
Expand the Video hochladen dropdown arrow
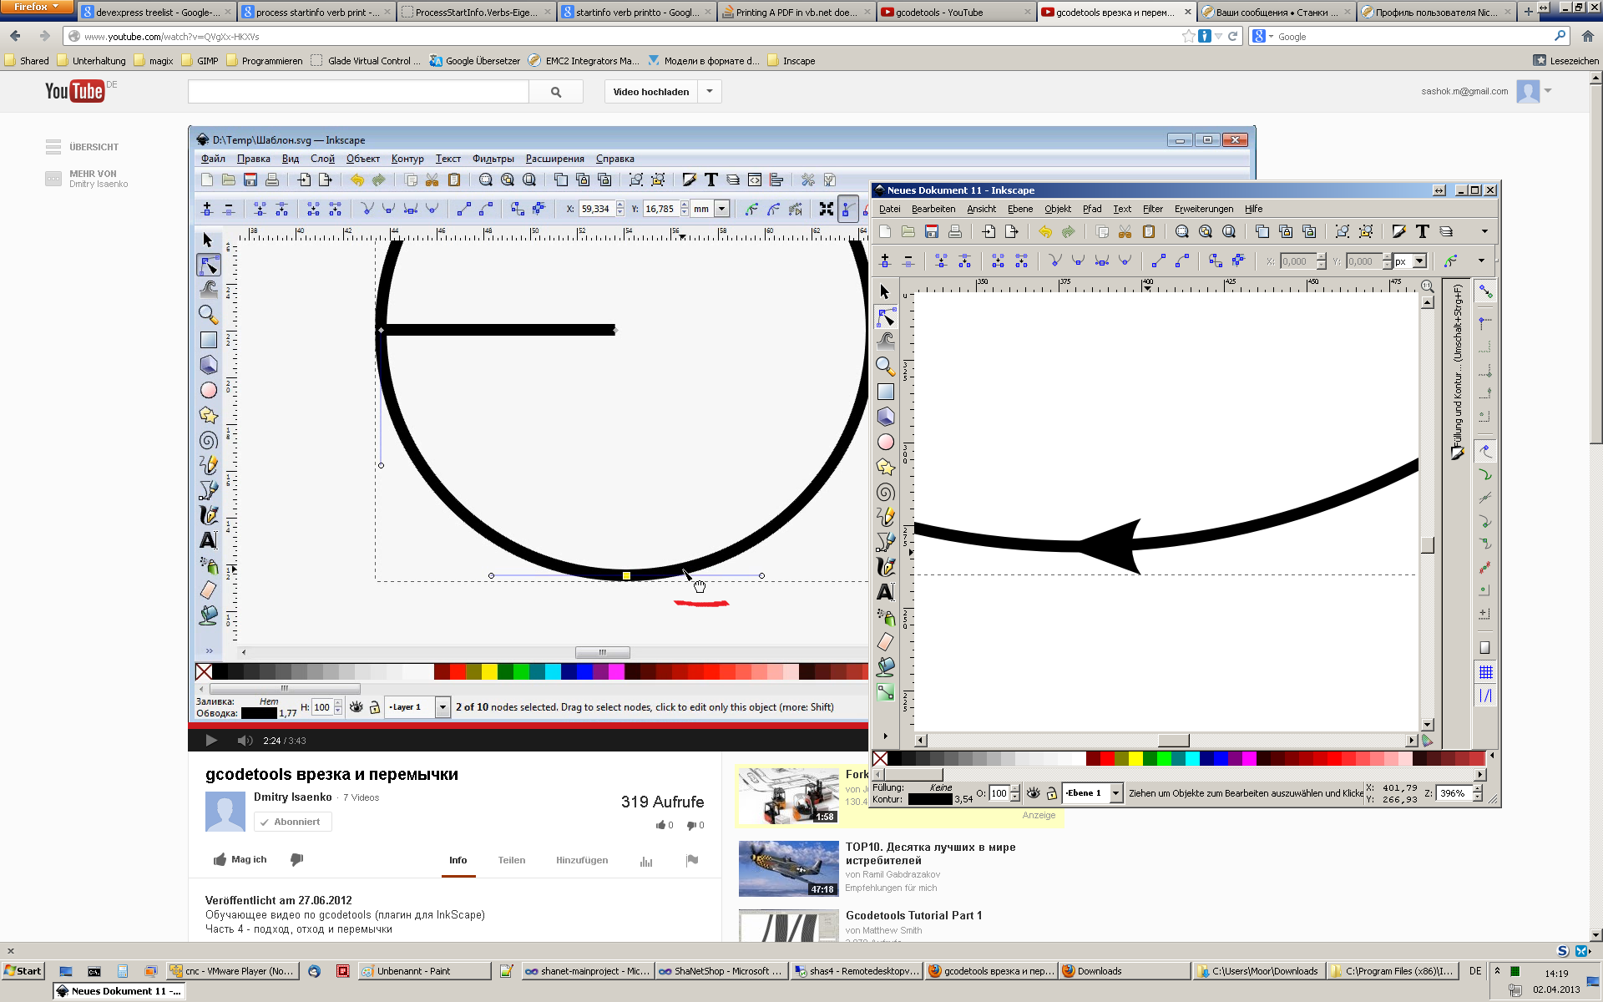710,92
